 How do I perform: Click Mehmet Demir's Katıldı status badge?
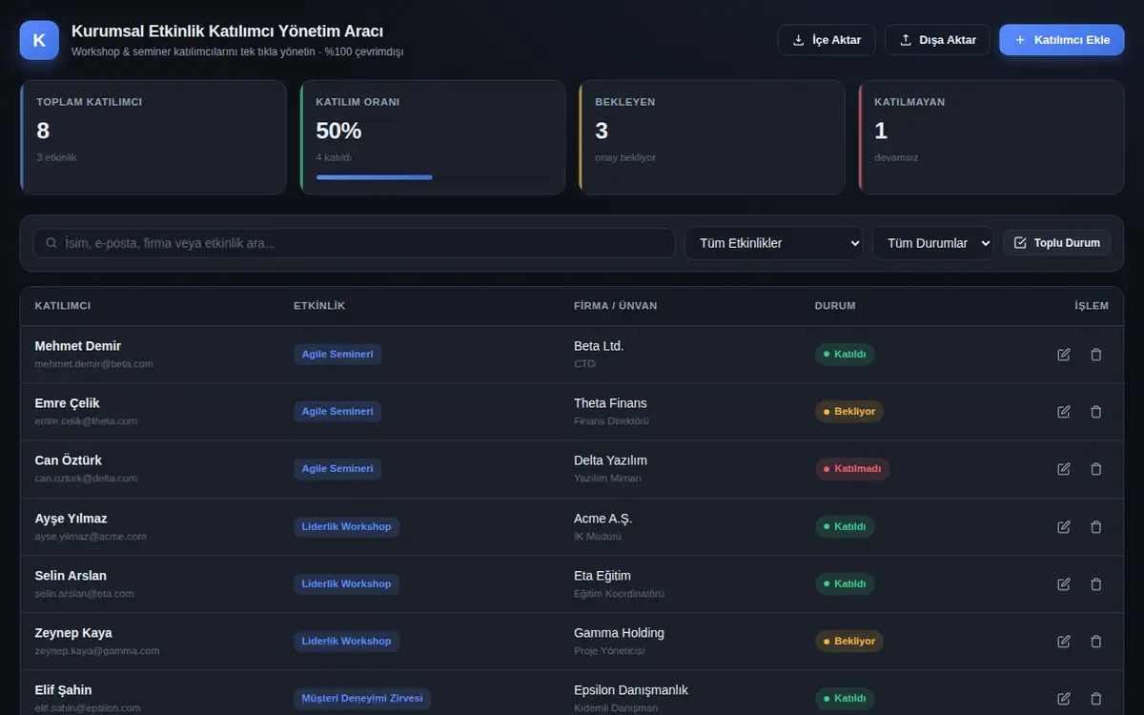point(845,355)
